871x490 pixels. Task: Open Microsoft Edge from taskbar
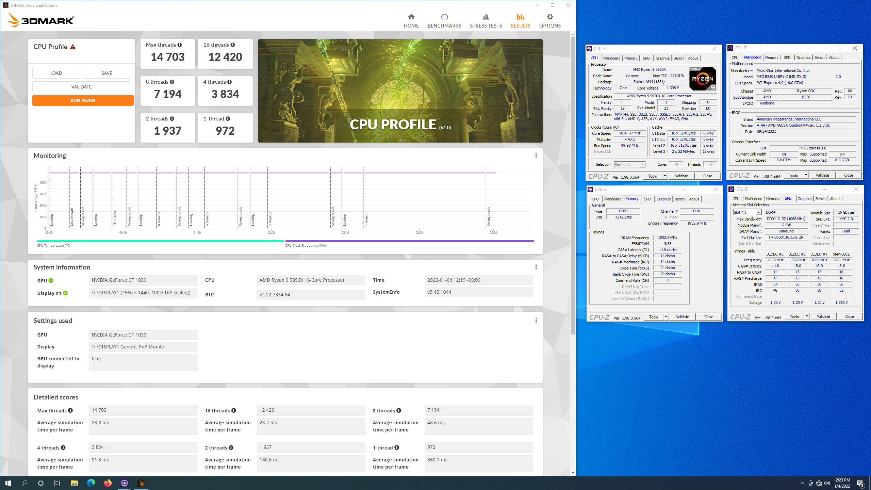[91, 483]
